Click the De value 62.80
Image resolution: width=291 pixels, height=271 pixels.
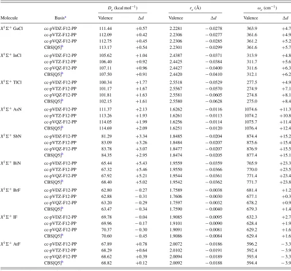point(107,190)
